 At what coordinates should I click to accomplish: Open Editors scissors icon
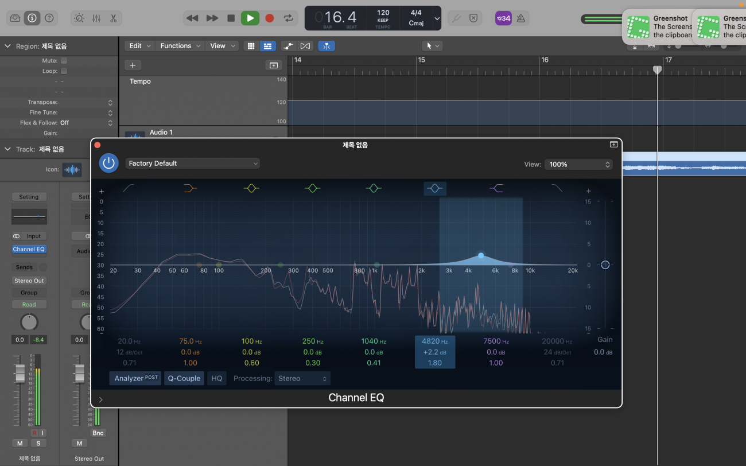113,18
